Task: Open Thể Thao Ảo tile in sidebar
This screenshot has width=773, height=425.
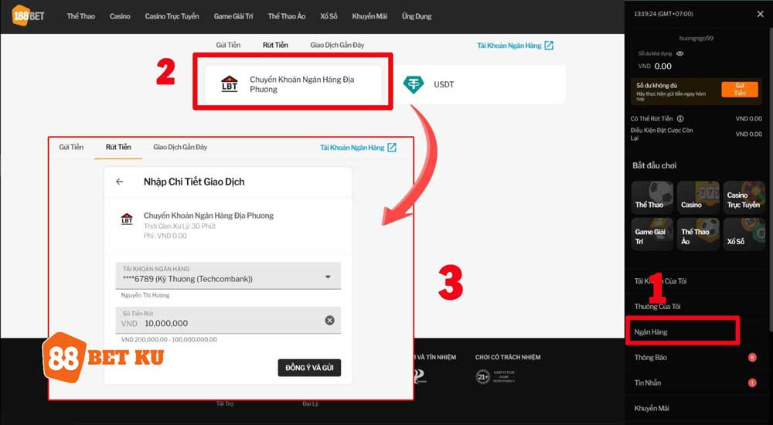Action: pyautogui.click(x=697, y=234)
